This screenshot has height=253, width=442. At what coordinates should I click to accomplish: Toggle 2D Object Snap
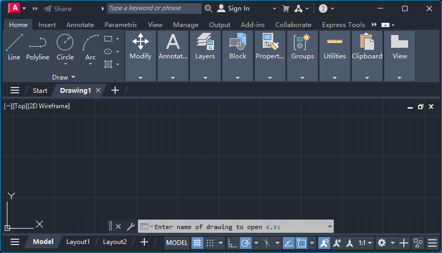[301, 242]
